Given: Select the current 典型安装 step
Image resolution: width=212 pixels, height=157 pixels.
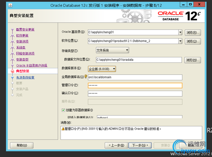Looking at the screenshot, I should coord(23,71).
